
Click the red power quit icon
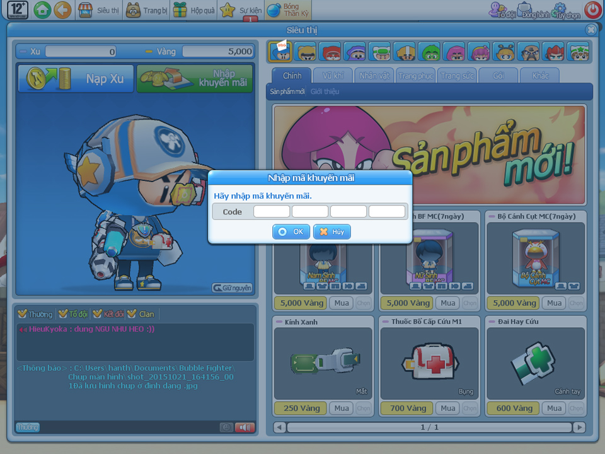pyautogui.click(x=593, y=10)
